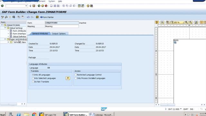The image size is (206, 116).
Task: Click the Zoom In magnifier icon
Action: pyautogui.click(x=186, y=22)
